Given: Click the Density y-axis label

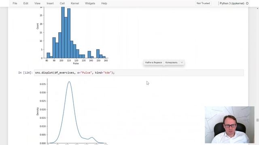Looking at the screenshot, I should point(38,111).
